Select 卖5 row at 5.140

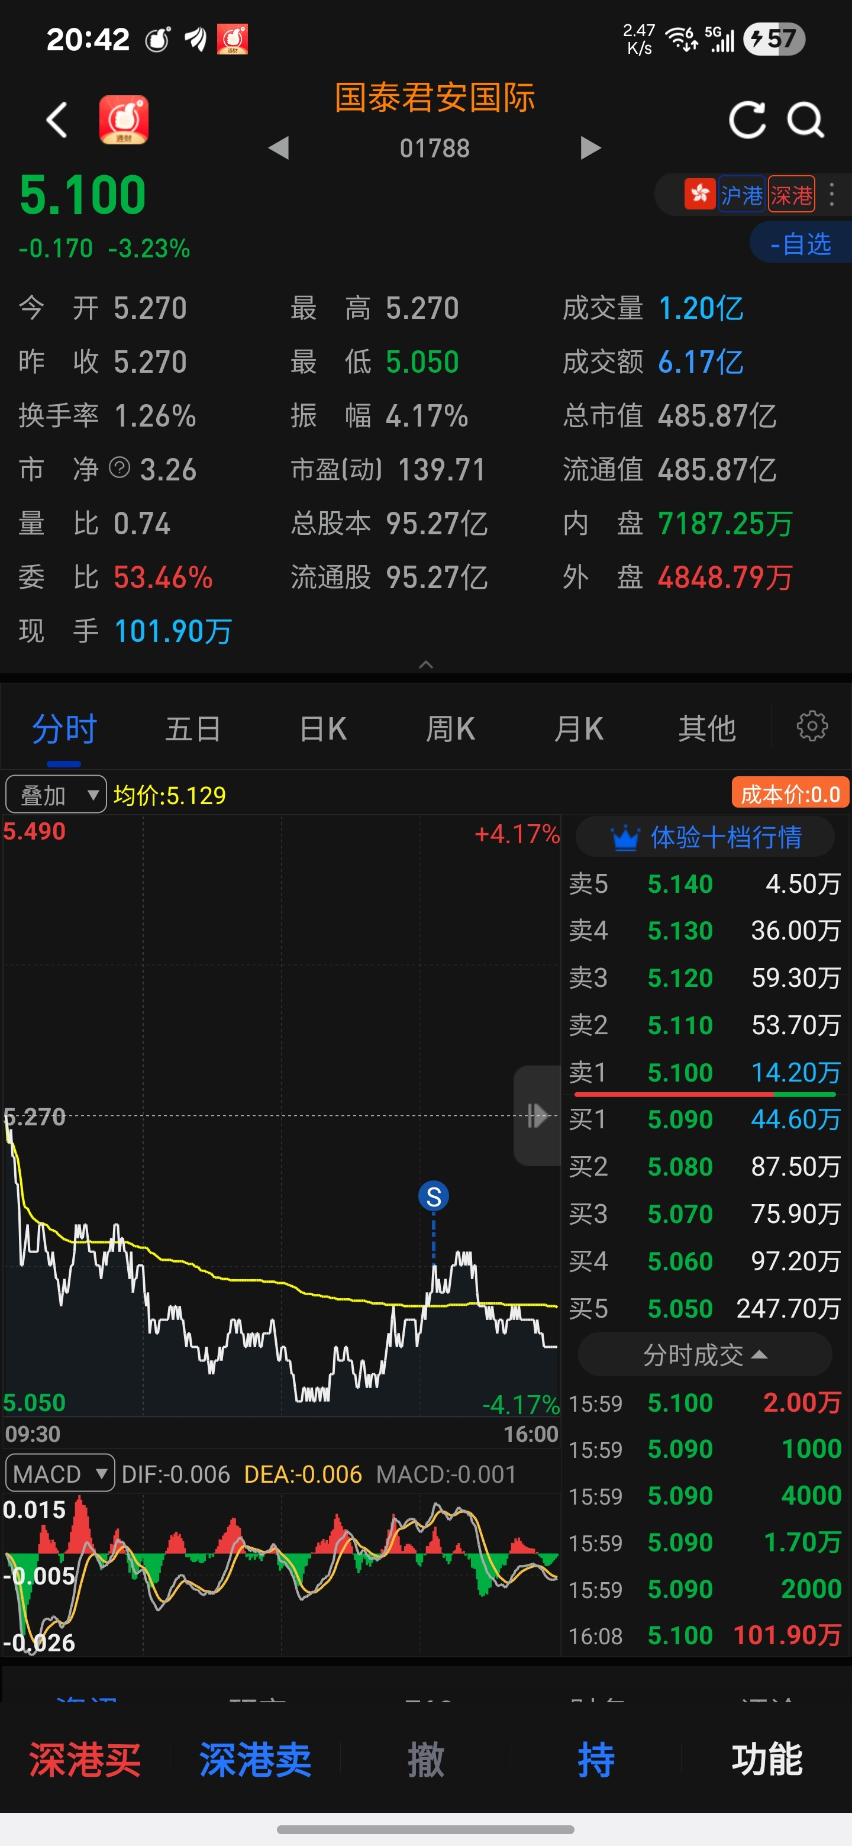pyautogui.click(x=705, y=883)
